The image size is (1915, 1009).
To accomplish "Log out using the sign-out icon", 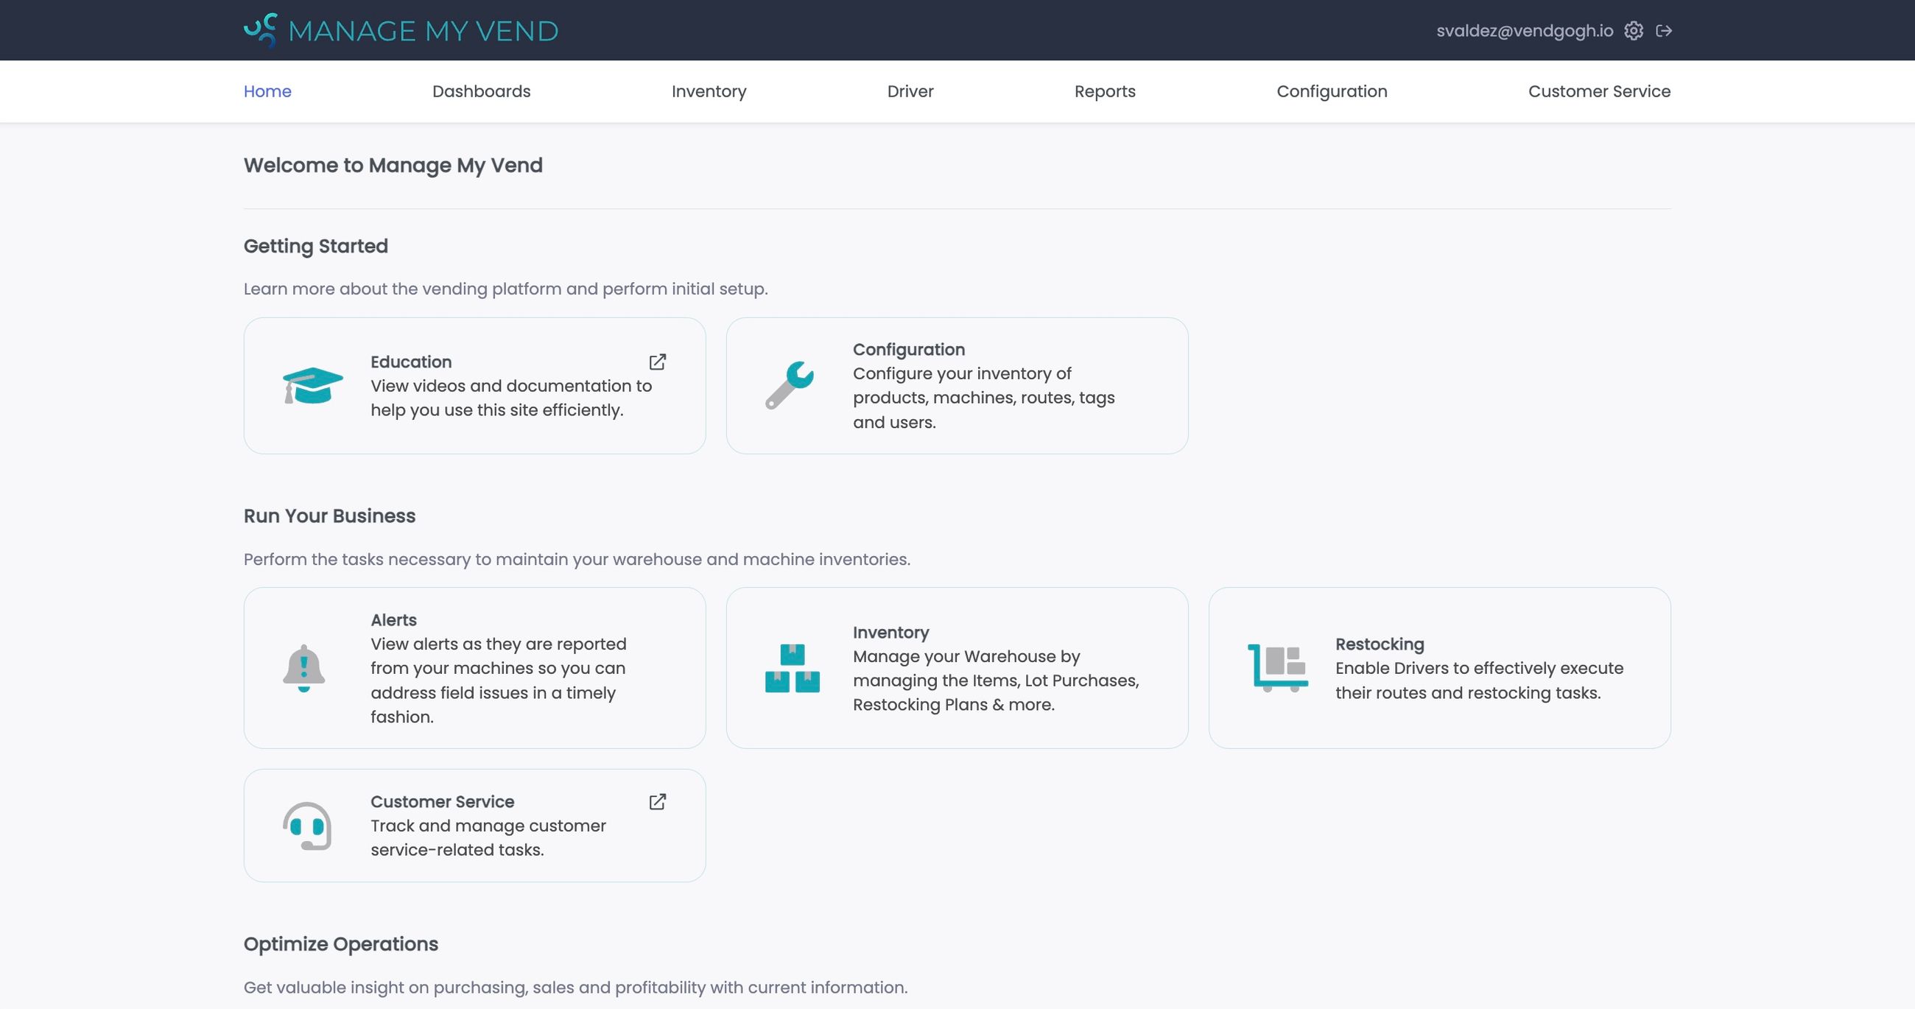I will tap(1665, 30).
